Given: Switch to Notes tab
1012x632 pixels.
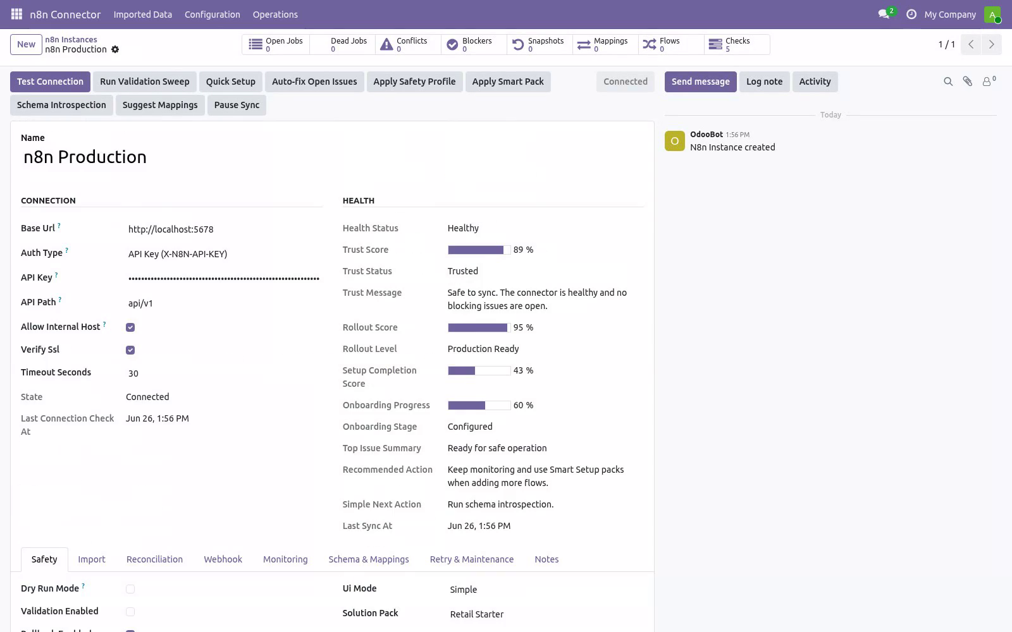Looking at the screenshot, I should [546, 559].
